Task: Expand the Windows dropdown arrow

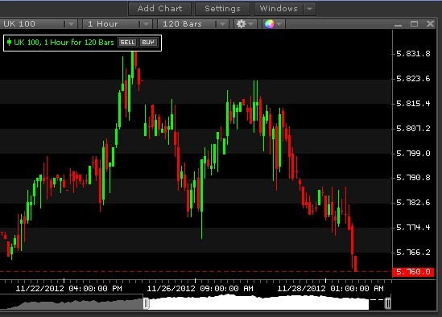Action: coord(309,9)
